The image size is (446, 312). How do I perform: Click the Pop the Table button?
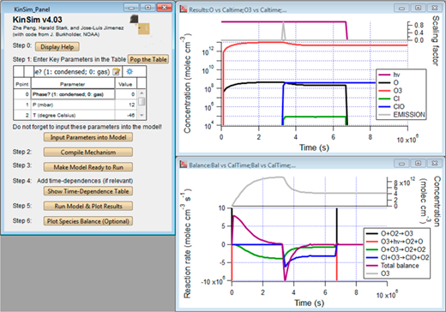click(x=148, y=59)
